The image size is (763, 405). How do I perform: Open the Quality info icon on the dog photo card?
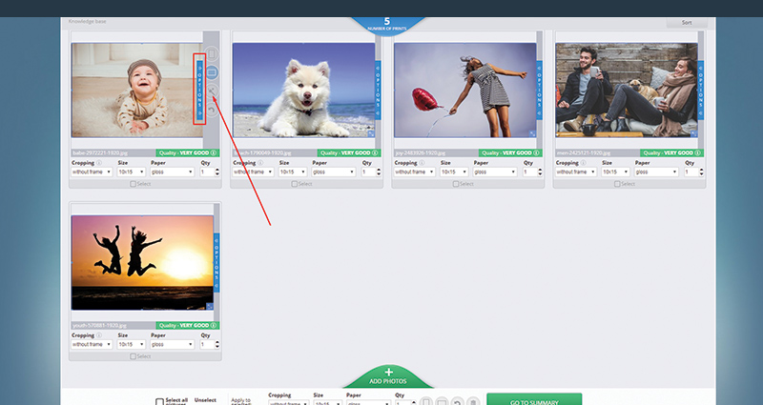pyautogui.click(x=375, y=152)
